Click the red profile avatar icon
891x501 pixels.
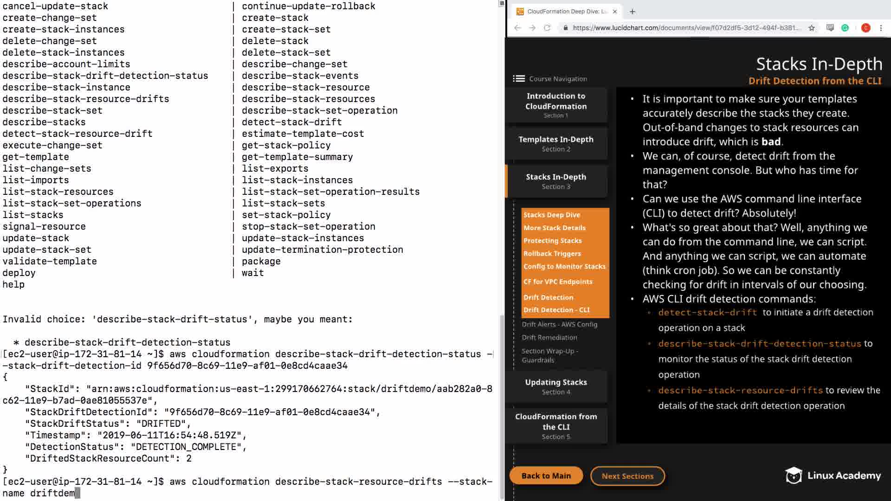pos(865,28)
